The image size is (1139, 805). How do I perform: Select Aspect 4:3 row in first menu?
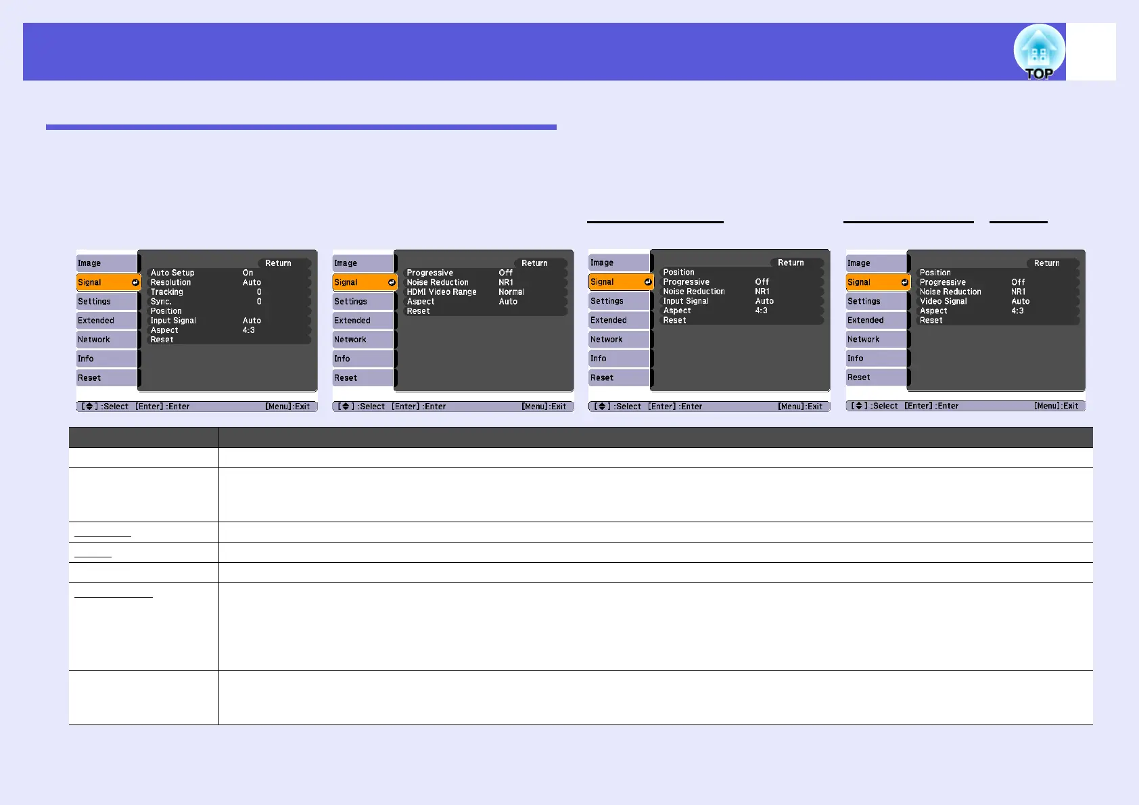pyautogui.click(x=229, y=330)
